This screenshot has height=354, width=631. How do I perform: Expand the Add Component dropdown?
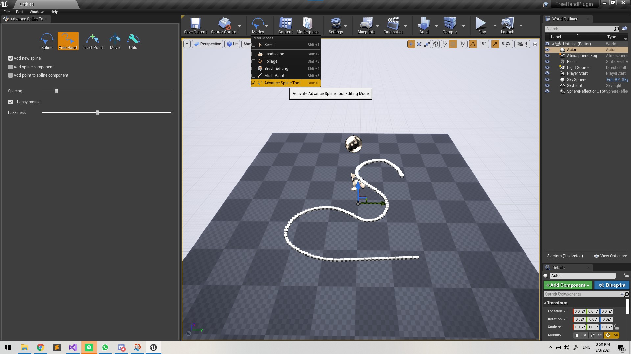pyautogui.click(x=568, y=285)
